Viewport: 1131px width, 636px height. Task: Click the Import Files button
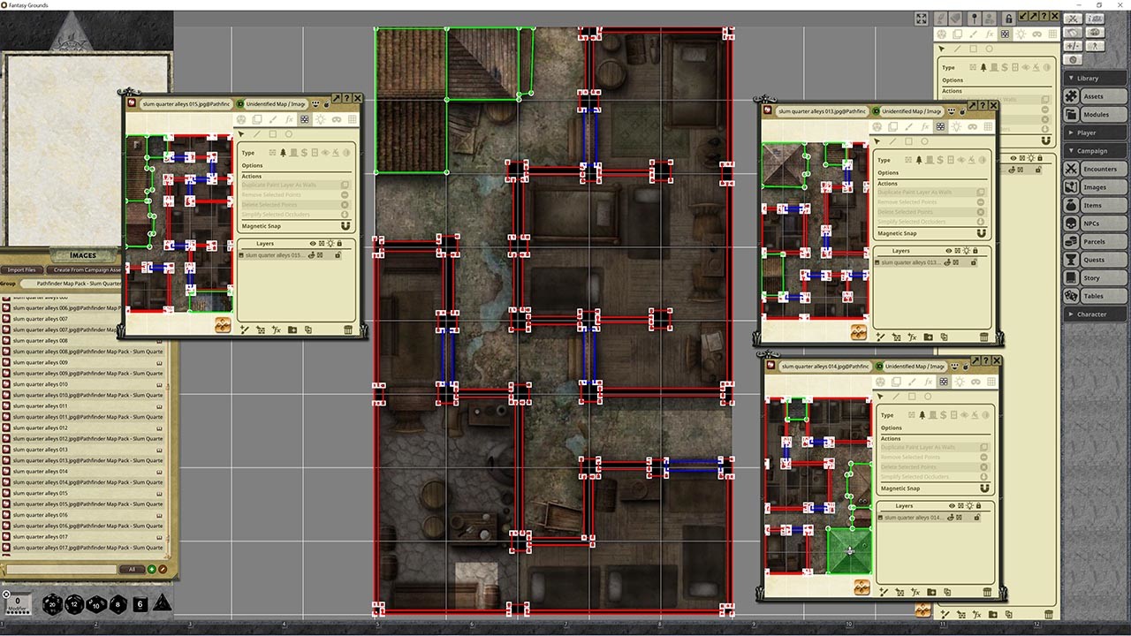click(22, 269)
